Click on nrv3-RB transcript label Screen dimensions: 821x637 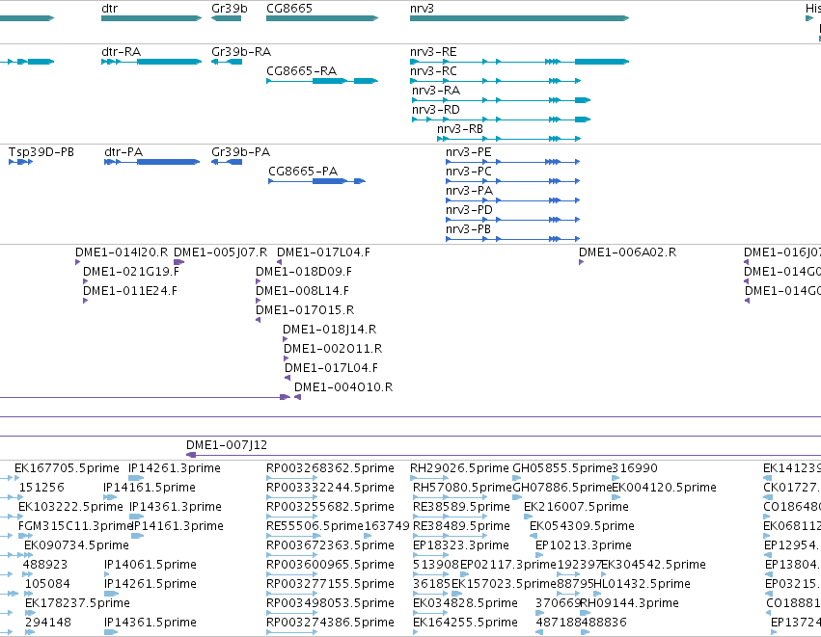[460, 129]
